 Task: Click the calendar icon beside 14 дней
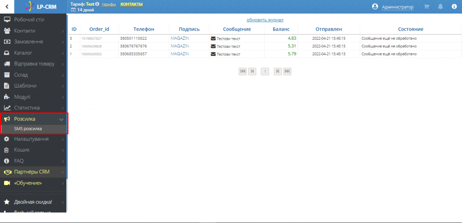tap(74, 10)
